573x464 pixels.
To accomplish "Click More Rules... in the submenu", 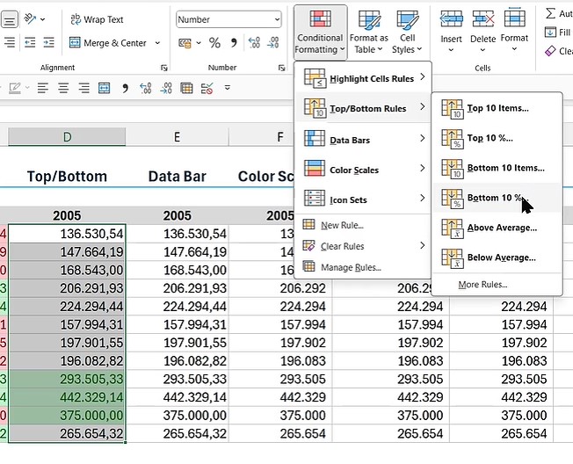I will pyautogui.click(x=482, y=285).
